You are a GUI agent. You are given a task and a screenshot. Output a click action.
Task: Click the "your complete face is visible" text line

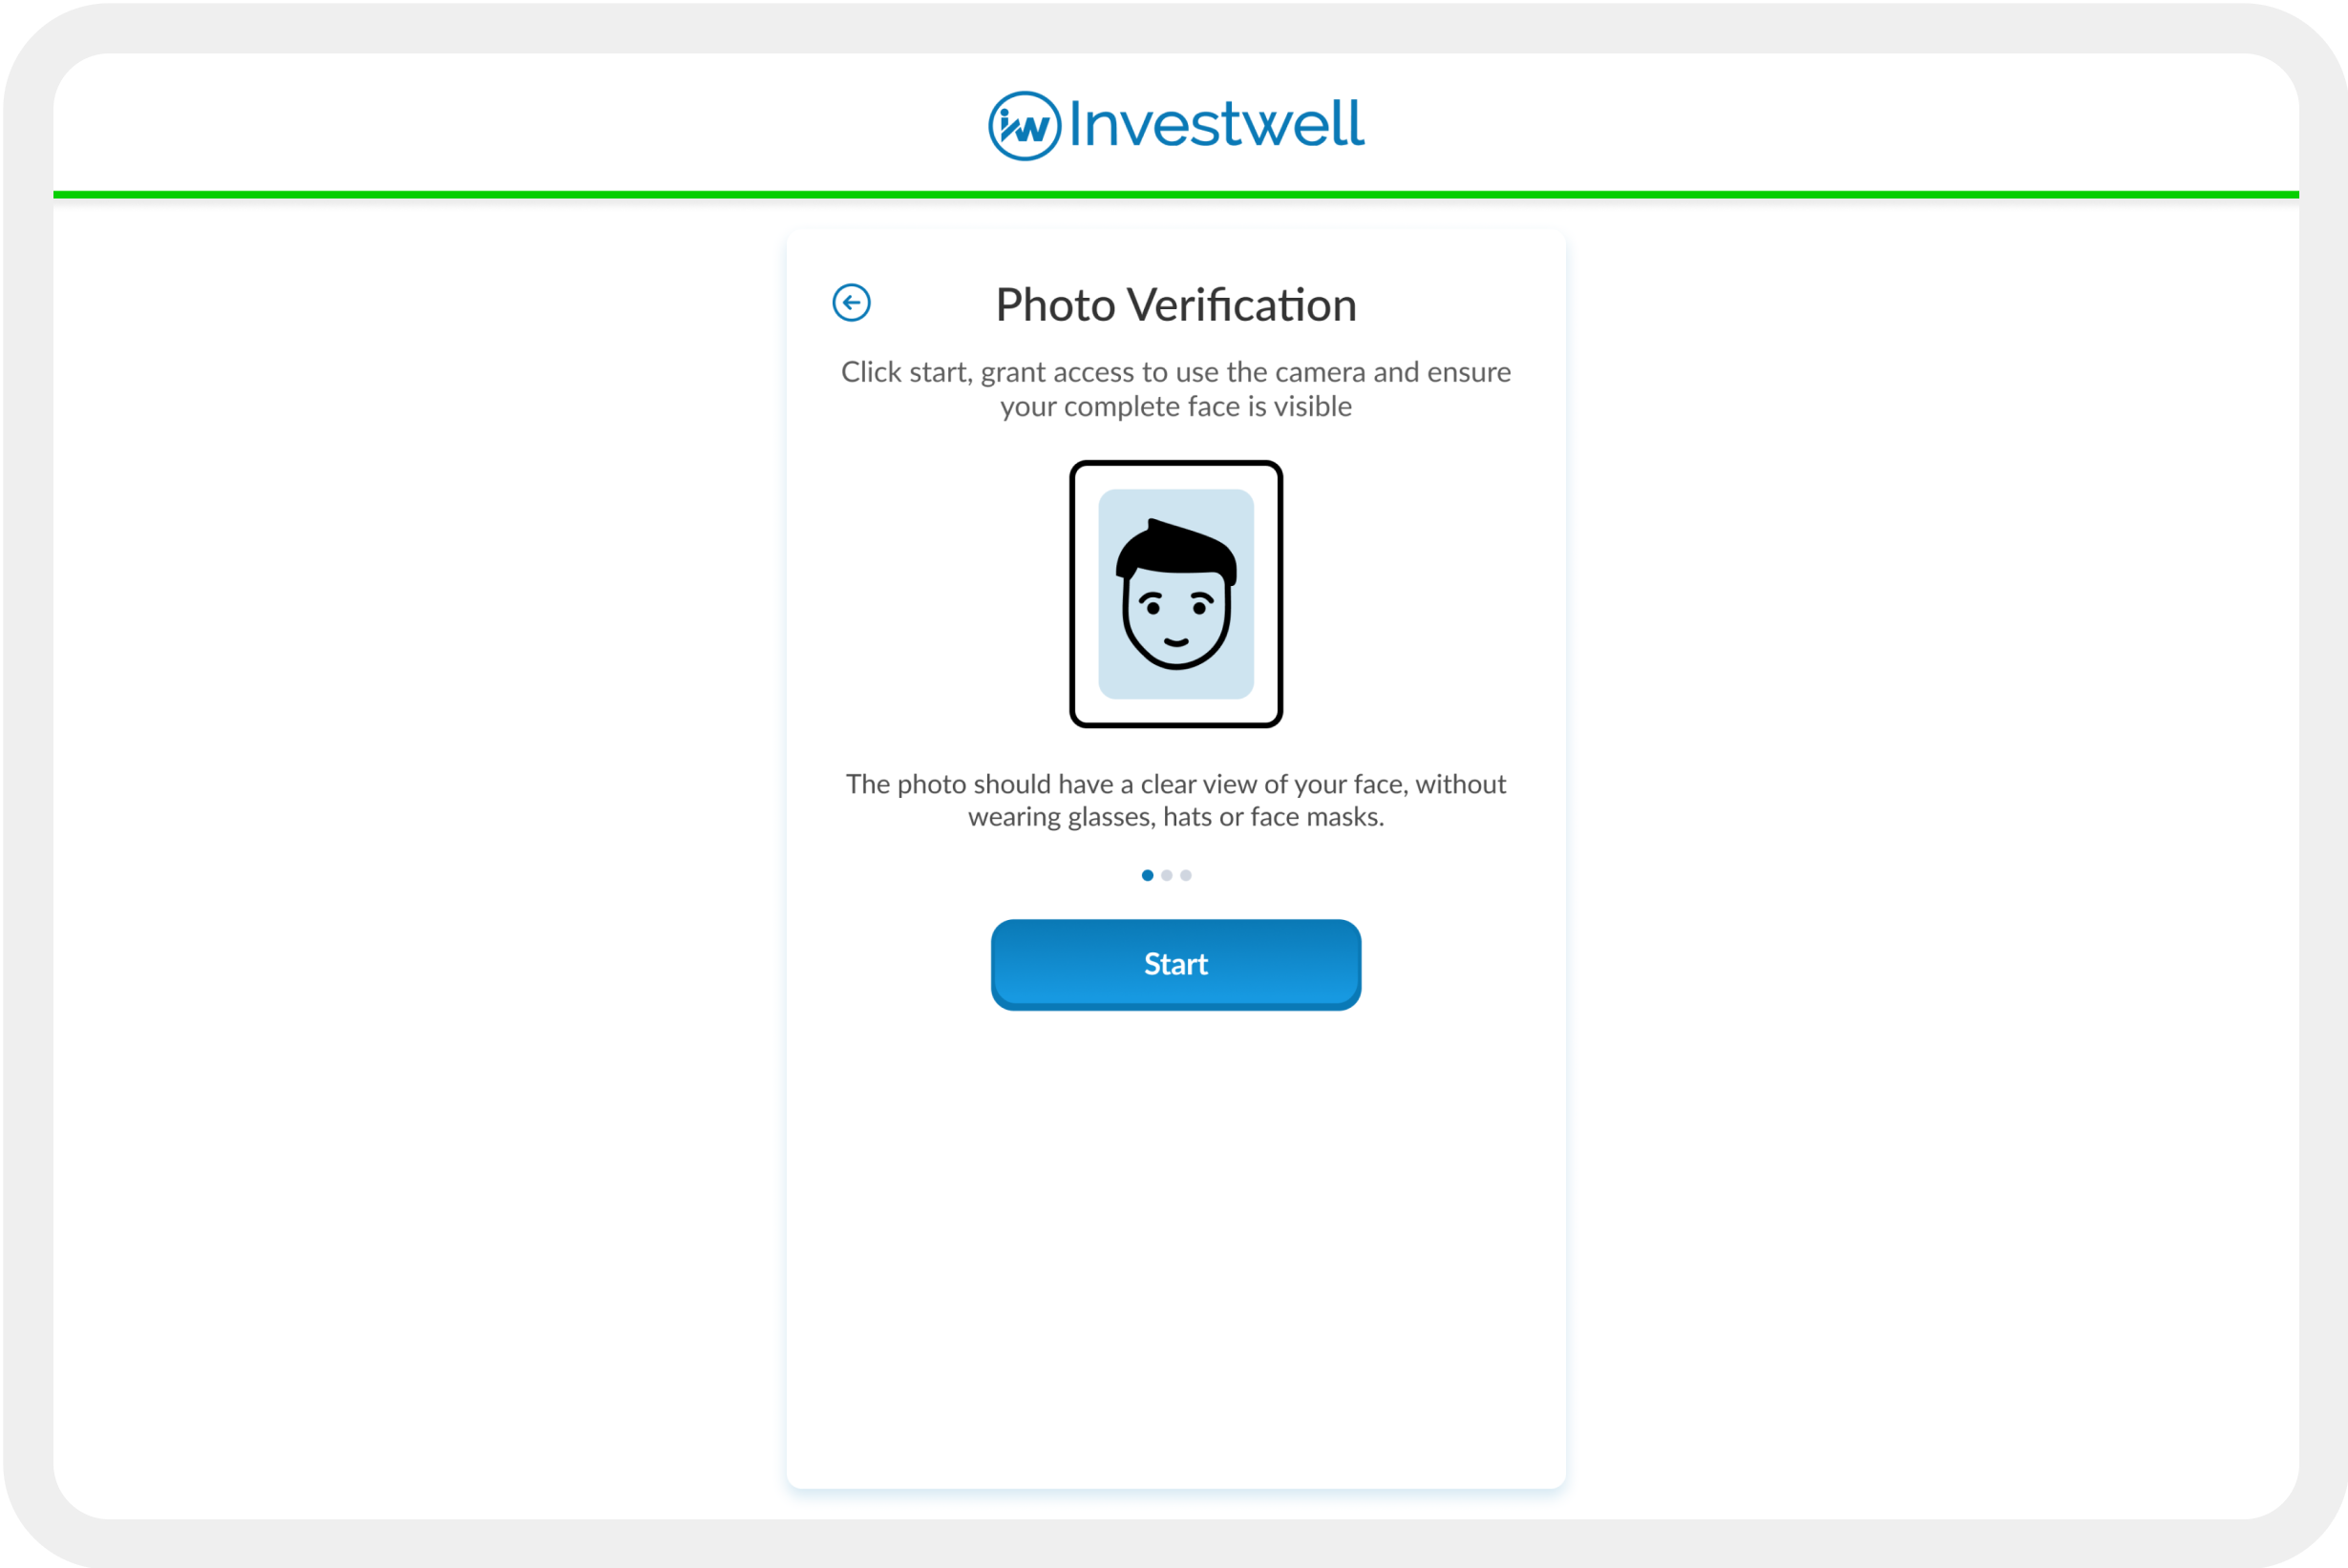[x=1175, y=407]
